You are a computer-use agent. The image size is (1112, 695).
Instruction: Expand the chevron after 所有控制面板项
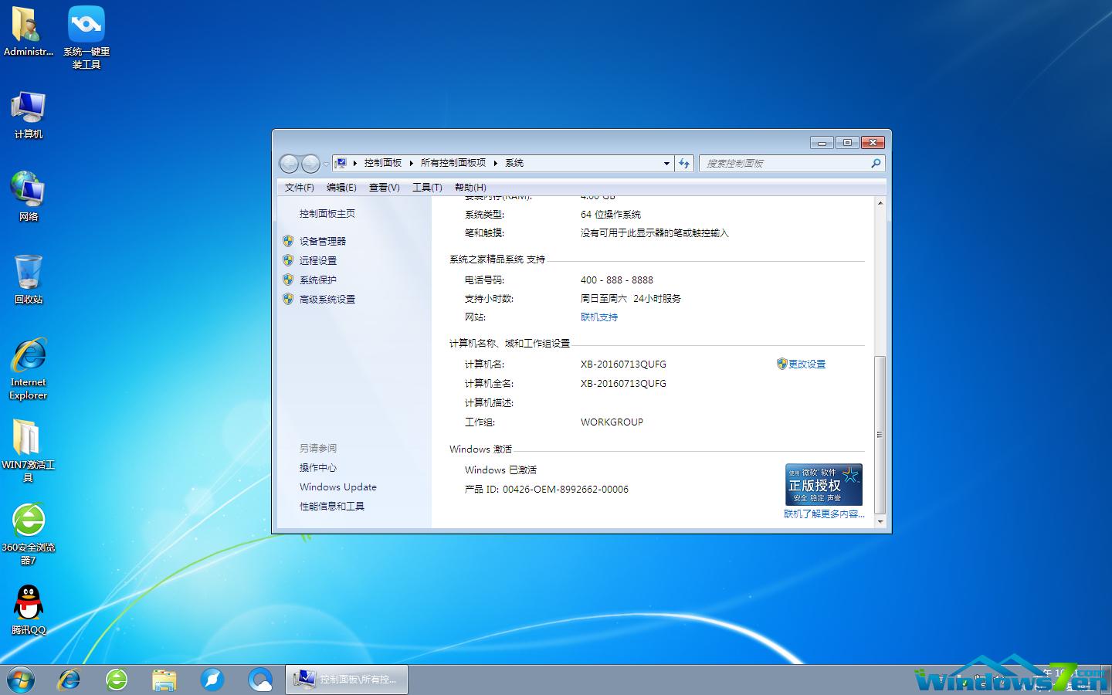[495, 163]
